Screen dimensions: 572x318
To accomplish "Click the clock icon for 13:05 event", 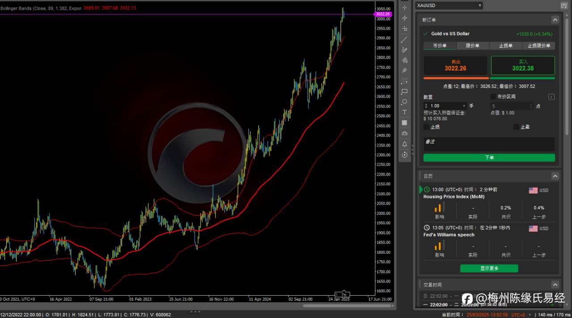I will coord(427,228).
